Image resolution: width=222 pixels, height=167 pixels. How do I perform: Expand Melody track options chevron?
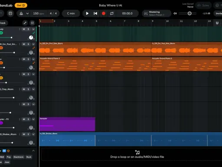click(33, 29)
